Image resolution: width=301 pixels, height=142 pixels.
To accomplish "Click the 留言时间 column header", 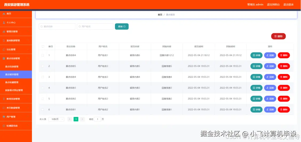I will 199,47.
